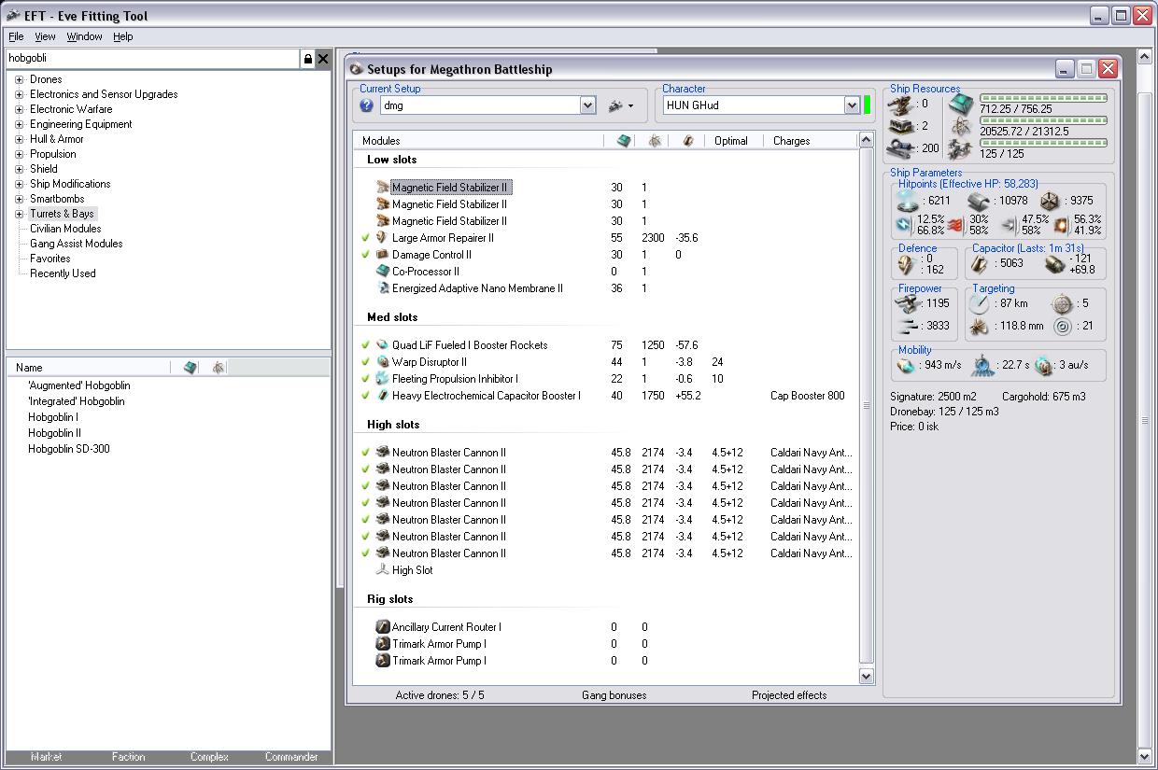Open the Window menu
Viewport: 1158px width, 770px height.
[x=84, y=36]
